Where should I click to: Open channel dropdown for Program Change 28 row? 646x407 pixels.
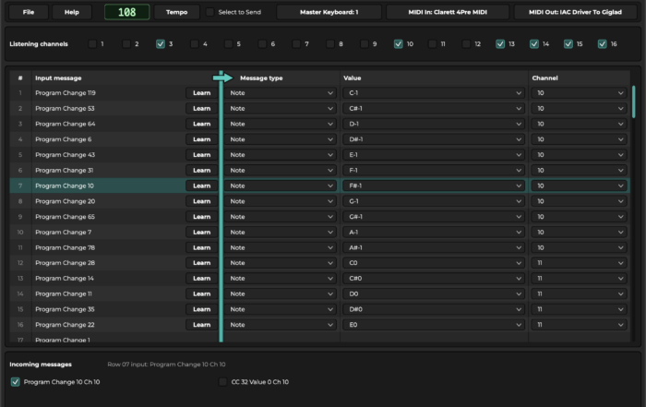point(579,263)
